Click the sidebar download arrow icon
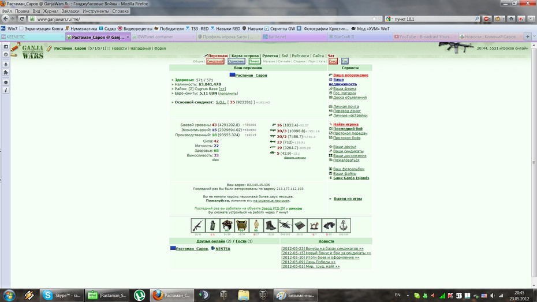This screenshot has width=537, height=302. pos(6,64)
